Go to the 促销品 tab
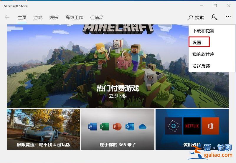Image resolution: width=236 pixels, height=163 pixels. (x=97, y=18)
